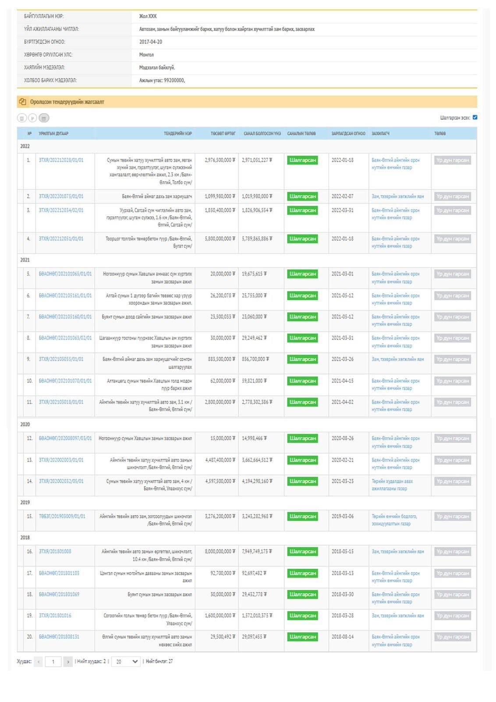This screenshot has width=496, height=702.
Task: Open client Төрийн өмчийн бодлого, зохицуулалтын газар
Action: coord(394,520)
